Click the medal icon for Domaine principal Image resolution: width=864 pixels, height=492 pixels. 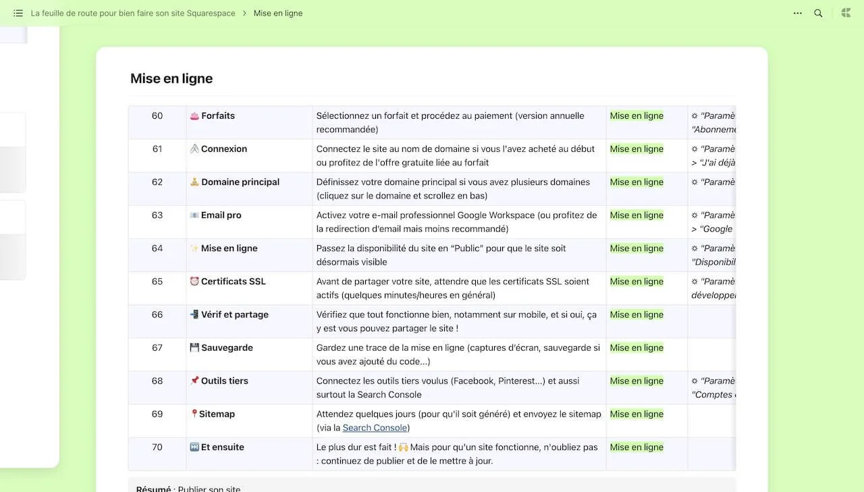point(194,182)
